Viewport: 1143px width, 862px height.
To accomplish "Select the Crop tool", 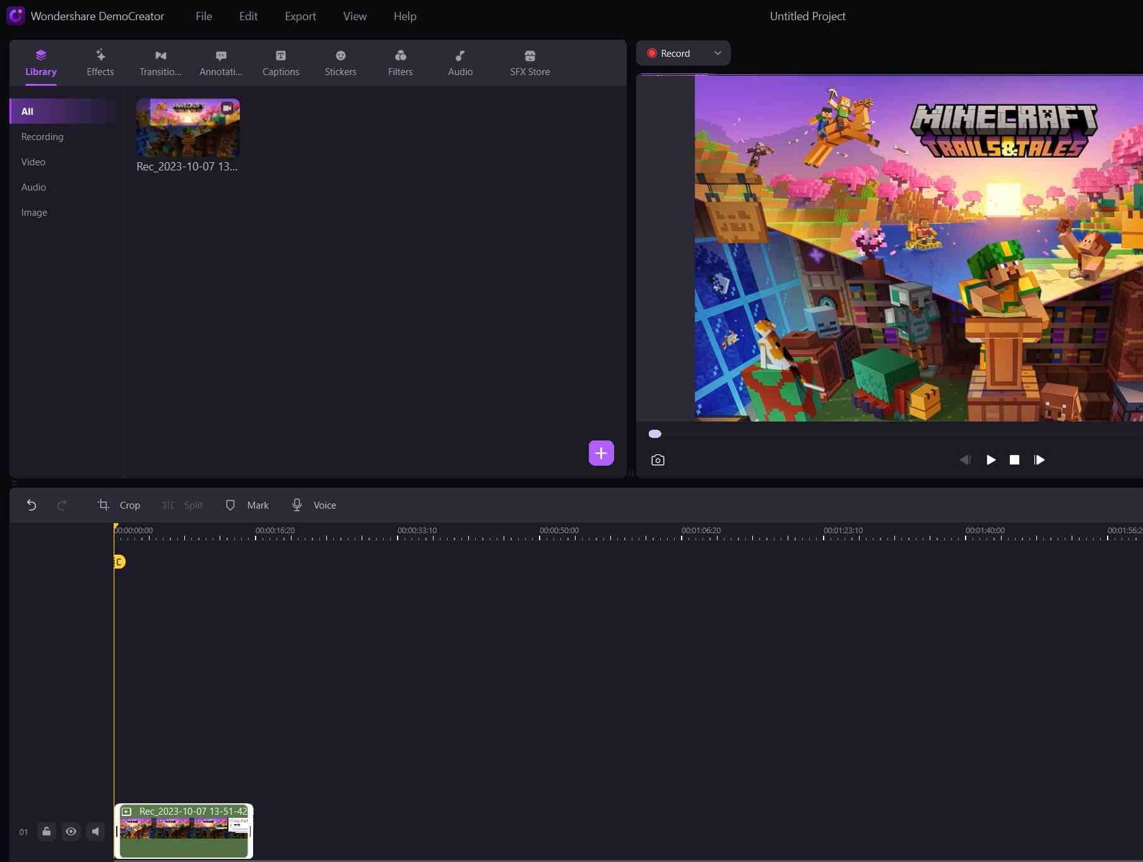I will point(119,505).
